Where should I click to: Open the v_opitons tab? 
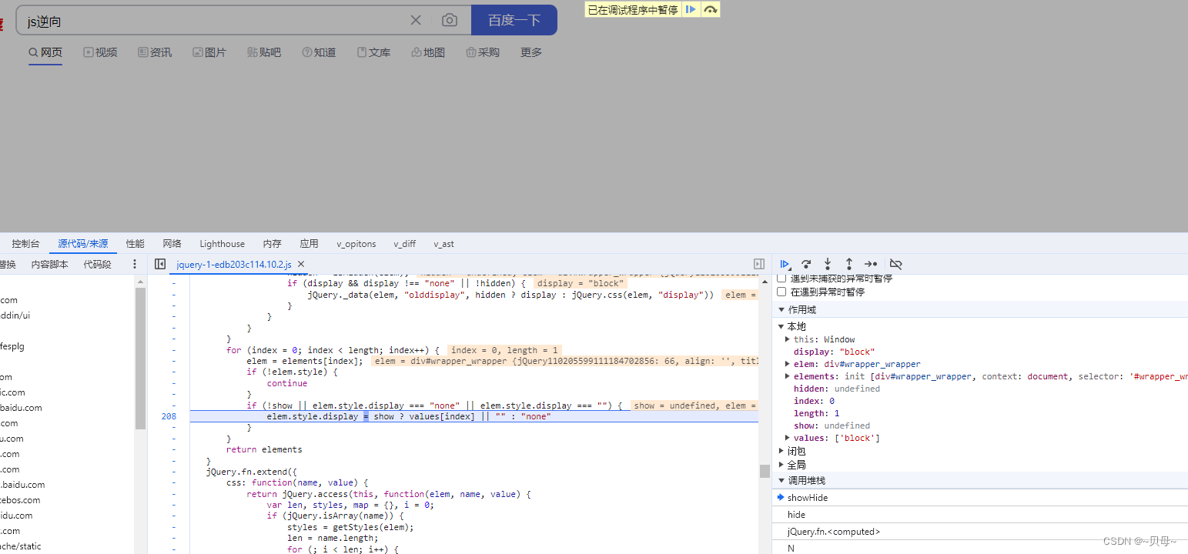point(356,243)
